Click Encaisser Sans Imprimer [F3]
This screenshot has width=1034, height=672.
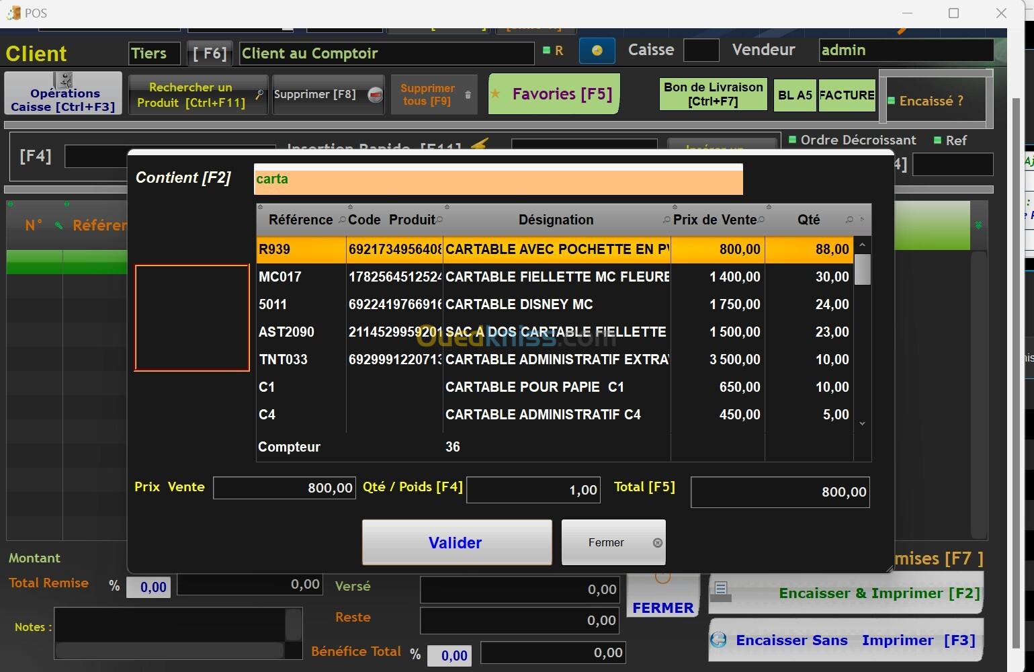pyautogui.click(x=846, y=640)
